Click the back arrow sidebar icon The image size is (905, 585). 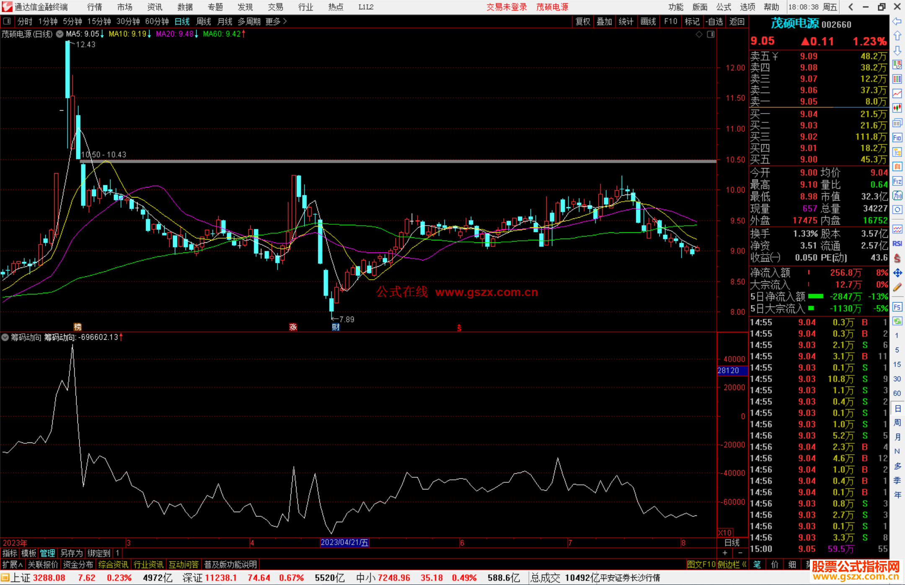(x=897, y=21)
